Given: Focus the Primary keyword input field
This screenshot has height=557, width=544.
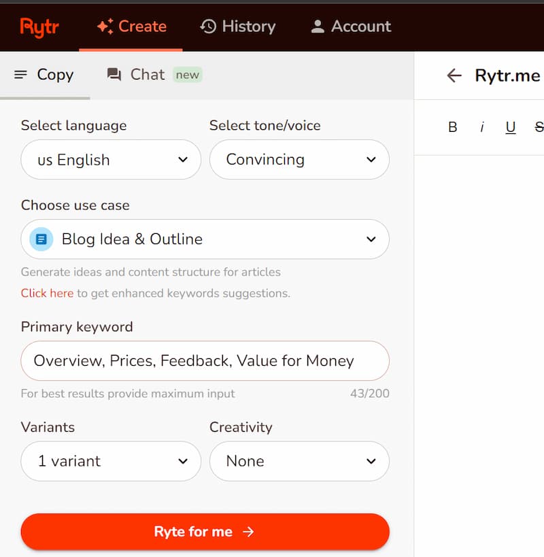Looking at the screenshot, I should [x=205, y=361].
